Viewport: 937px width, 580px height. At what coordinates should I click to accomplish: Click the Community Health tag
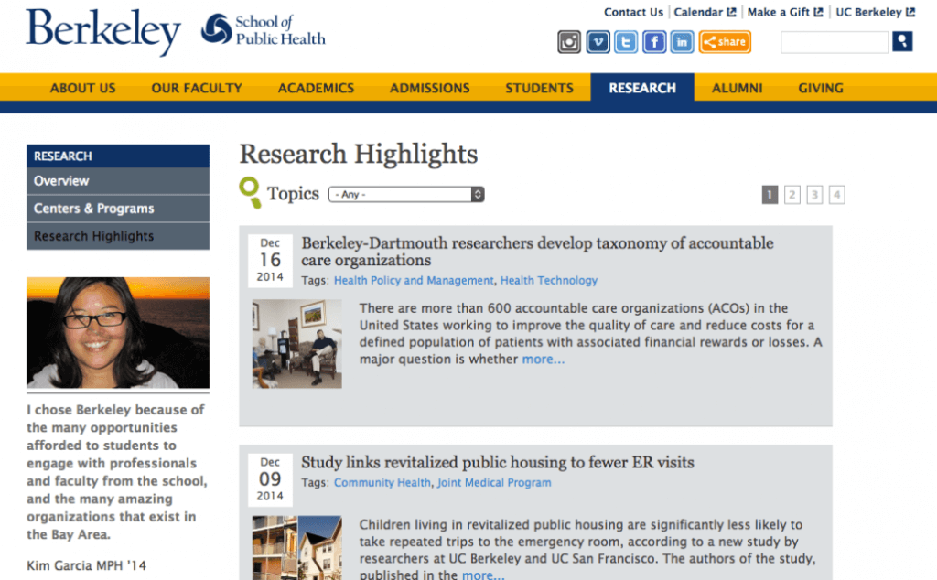point(382,482)
